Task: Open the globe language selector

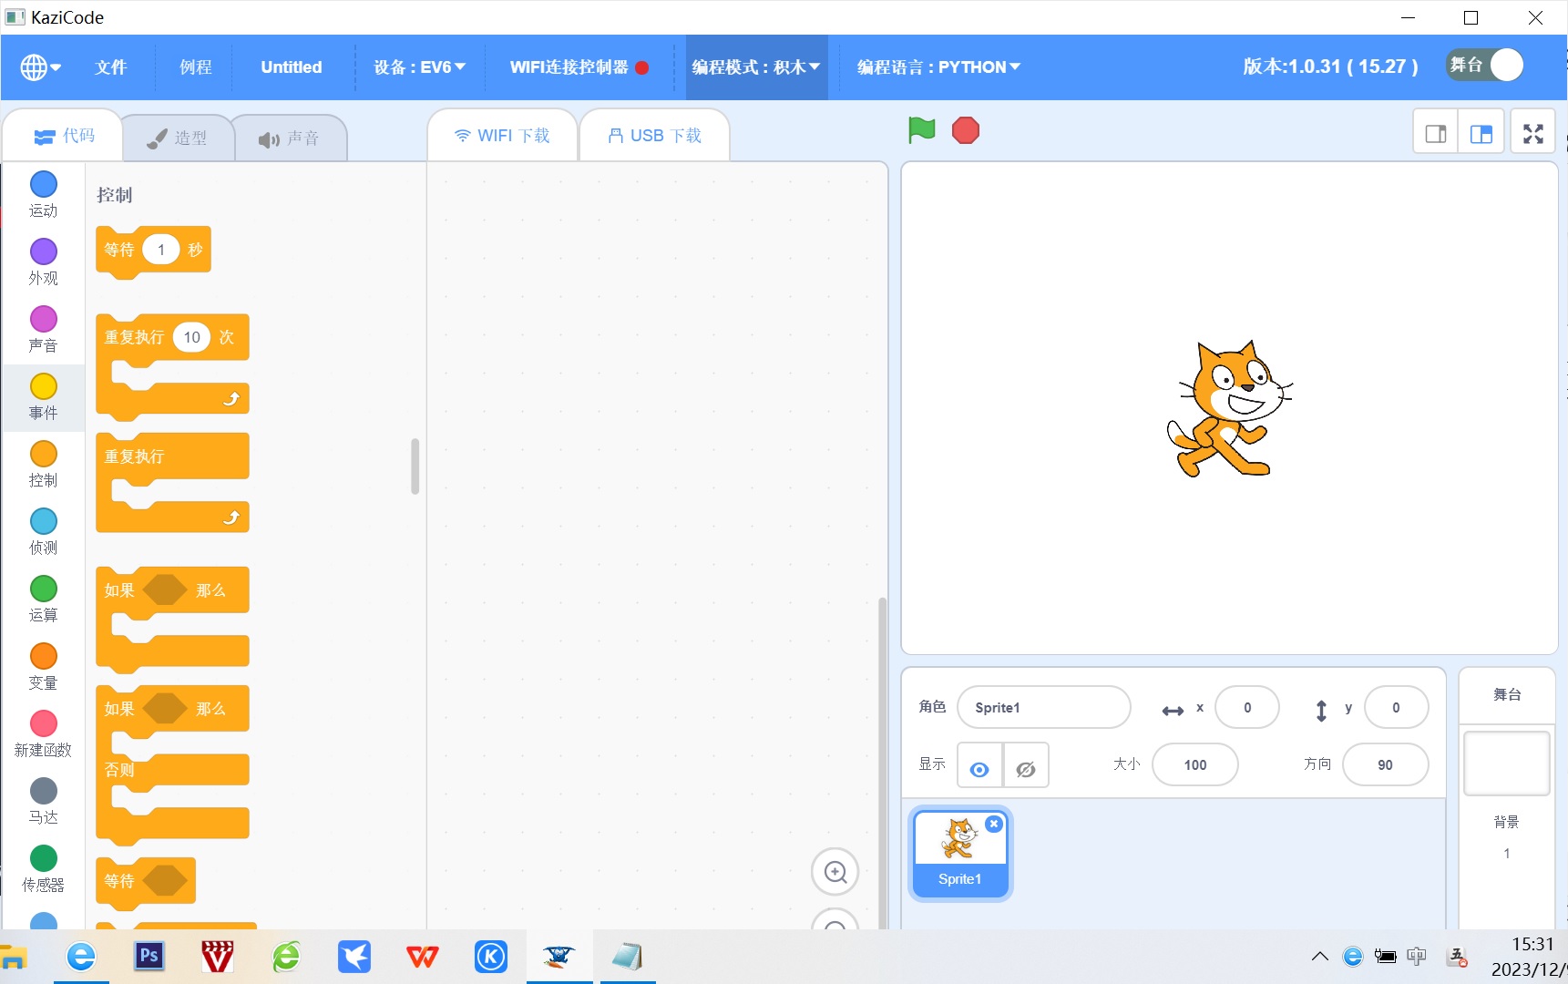Action: 40,67
